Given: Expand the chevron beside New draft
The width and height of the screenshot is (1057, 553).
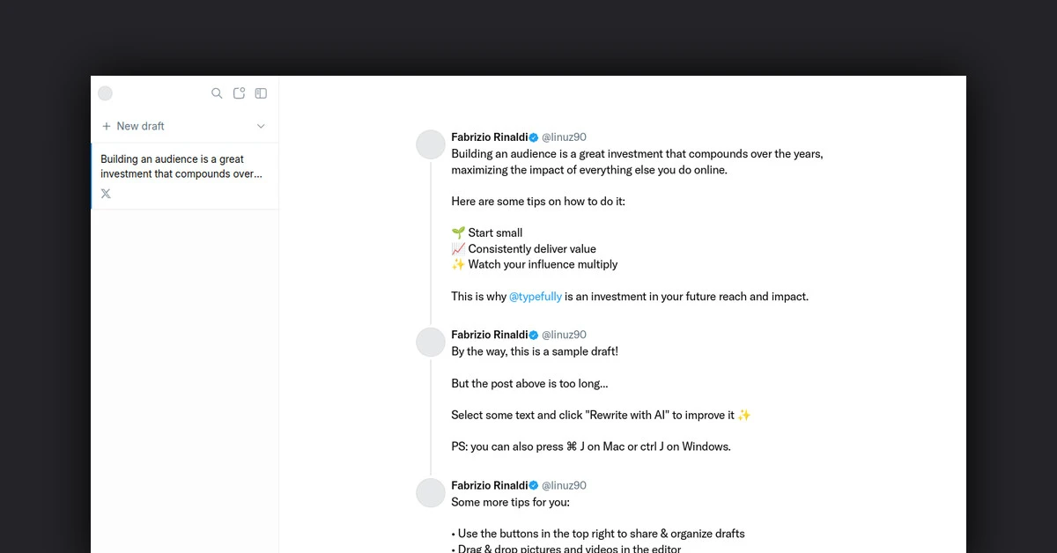Looking at the screenshot, I should (x=261, y=126).
